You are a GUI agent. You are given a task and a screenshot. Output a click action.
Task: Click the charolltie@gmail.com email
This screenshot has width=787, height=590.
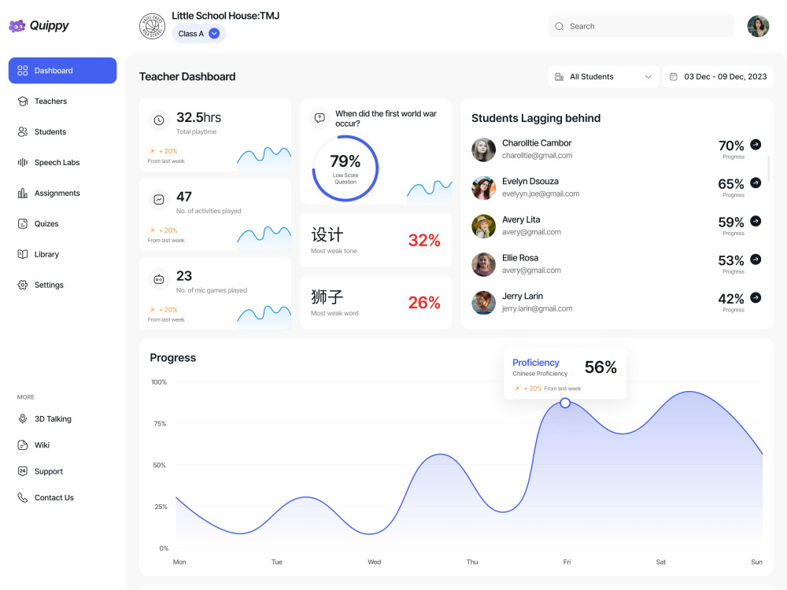pos(537,156)
